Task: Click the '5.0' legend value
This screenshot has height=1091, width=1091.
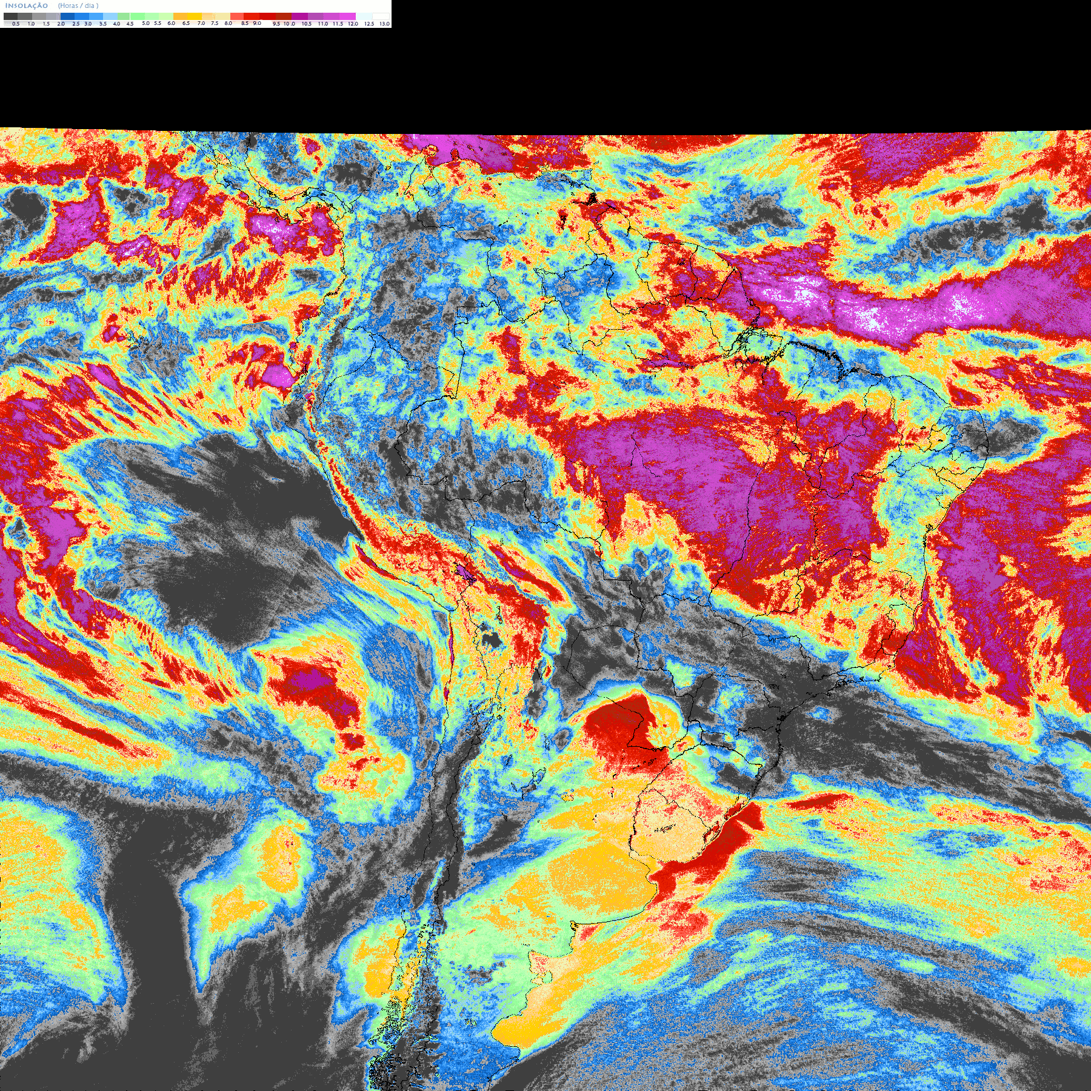Action: (145, 23)
